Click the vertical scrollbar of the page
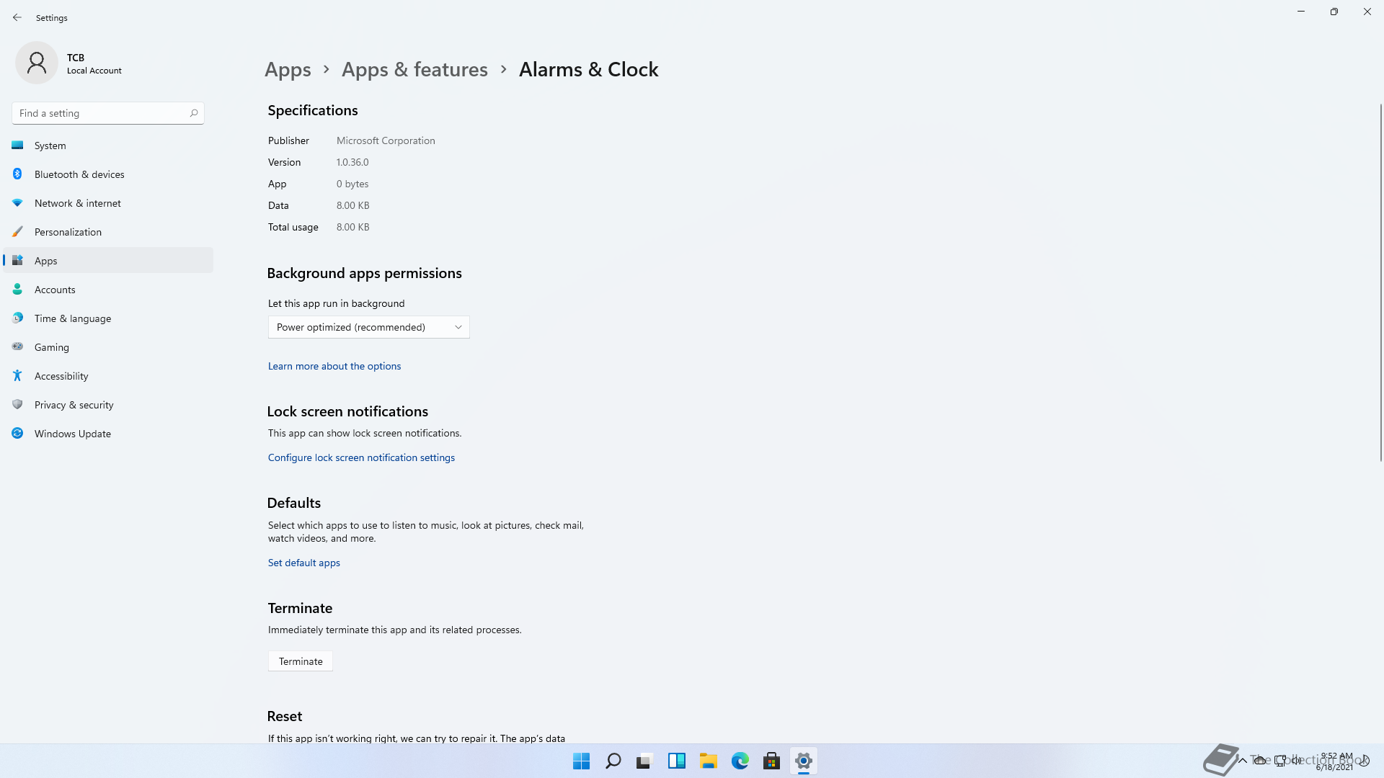1384x778 pixels. point(1380,281)
